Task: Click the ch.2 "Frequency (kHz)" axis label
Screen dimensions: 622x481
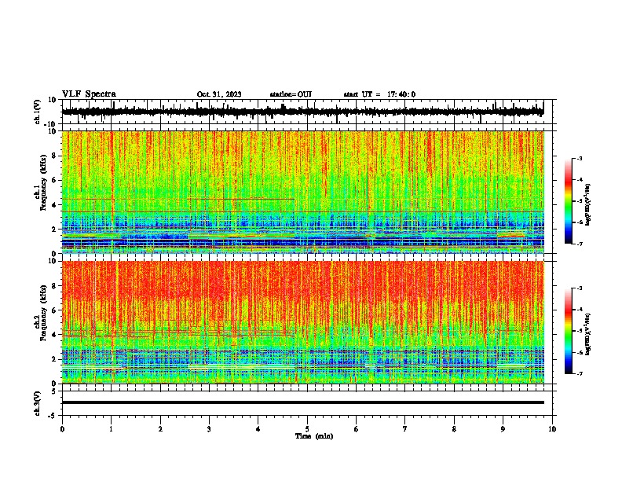Action: (x=43, y=313)
